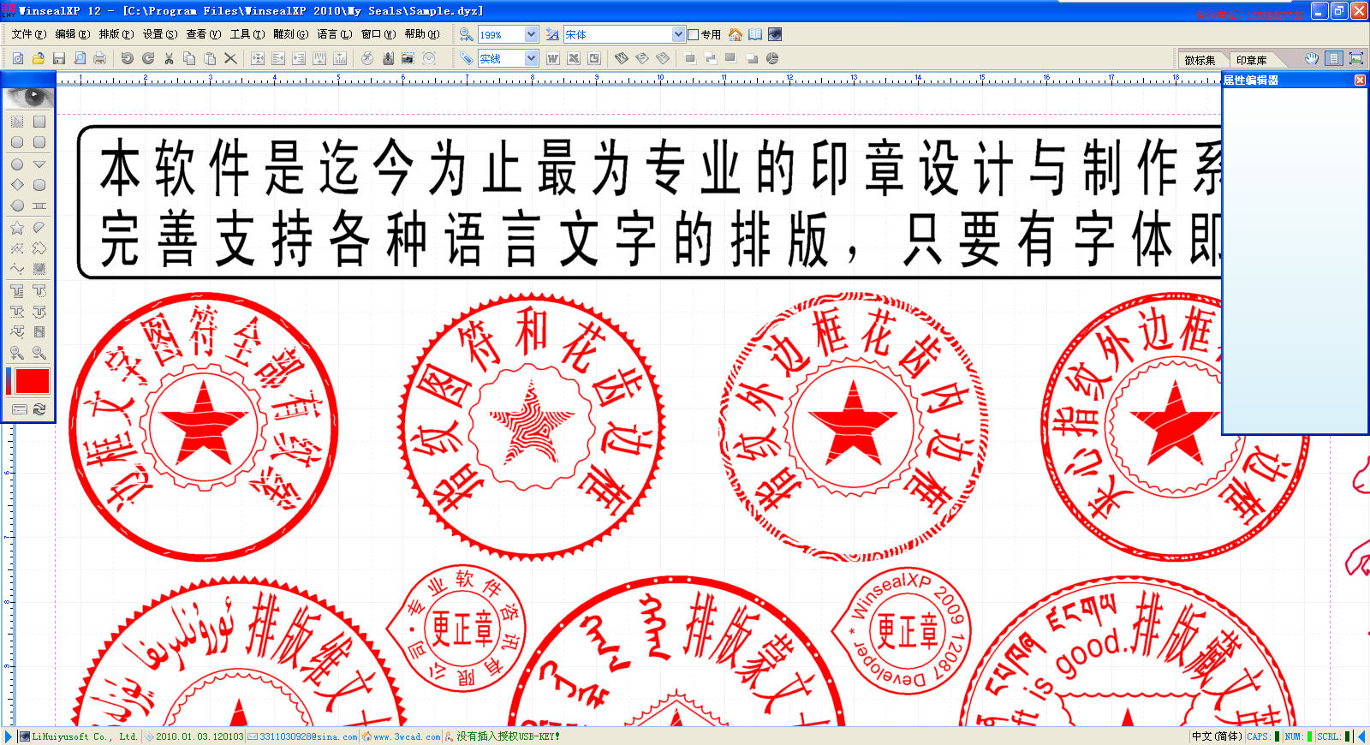Cut the selection with the scissors icon
Screen dimensions: 1370x745
coord(169,58)
